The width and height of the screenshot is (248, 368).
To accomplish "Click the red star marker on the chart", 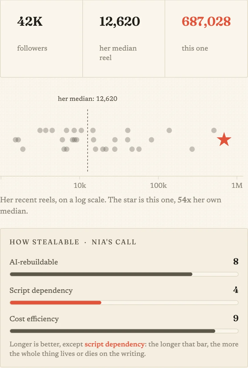I will tap(224, 140).
